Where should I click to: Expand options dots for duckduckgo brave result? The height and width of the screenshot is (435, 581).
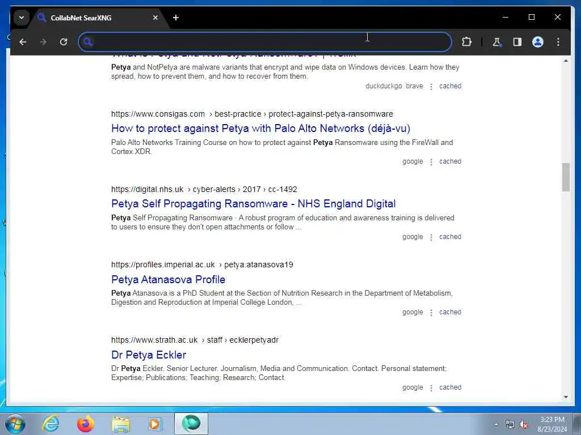point(431,87)
